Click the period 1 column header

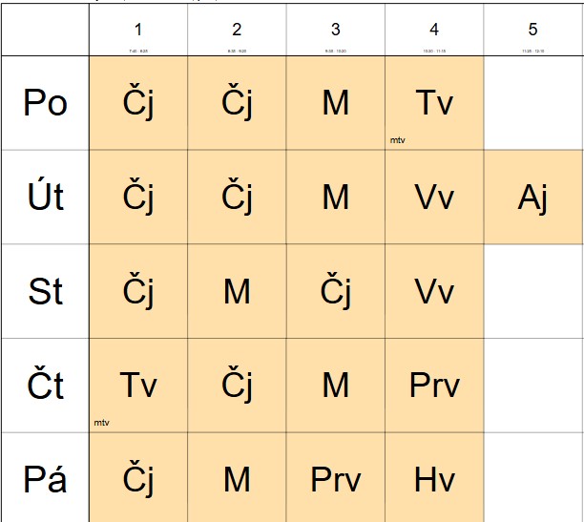138,31
